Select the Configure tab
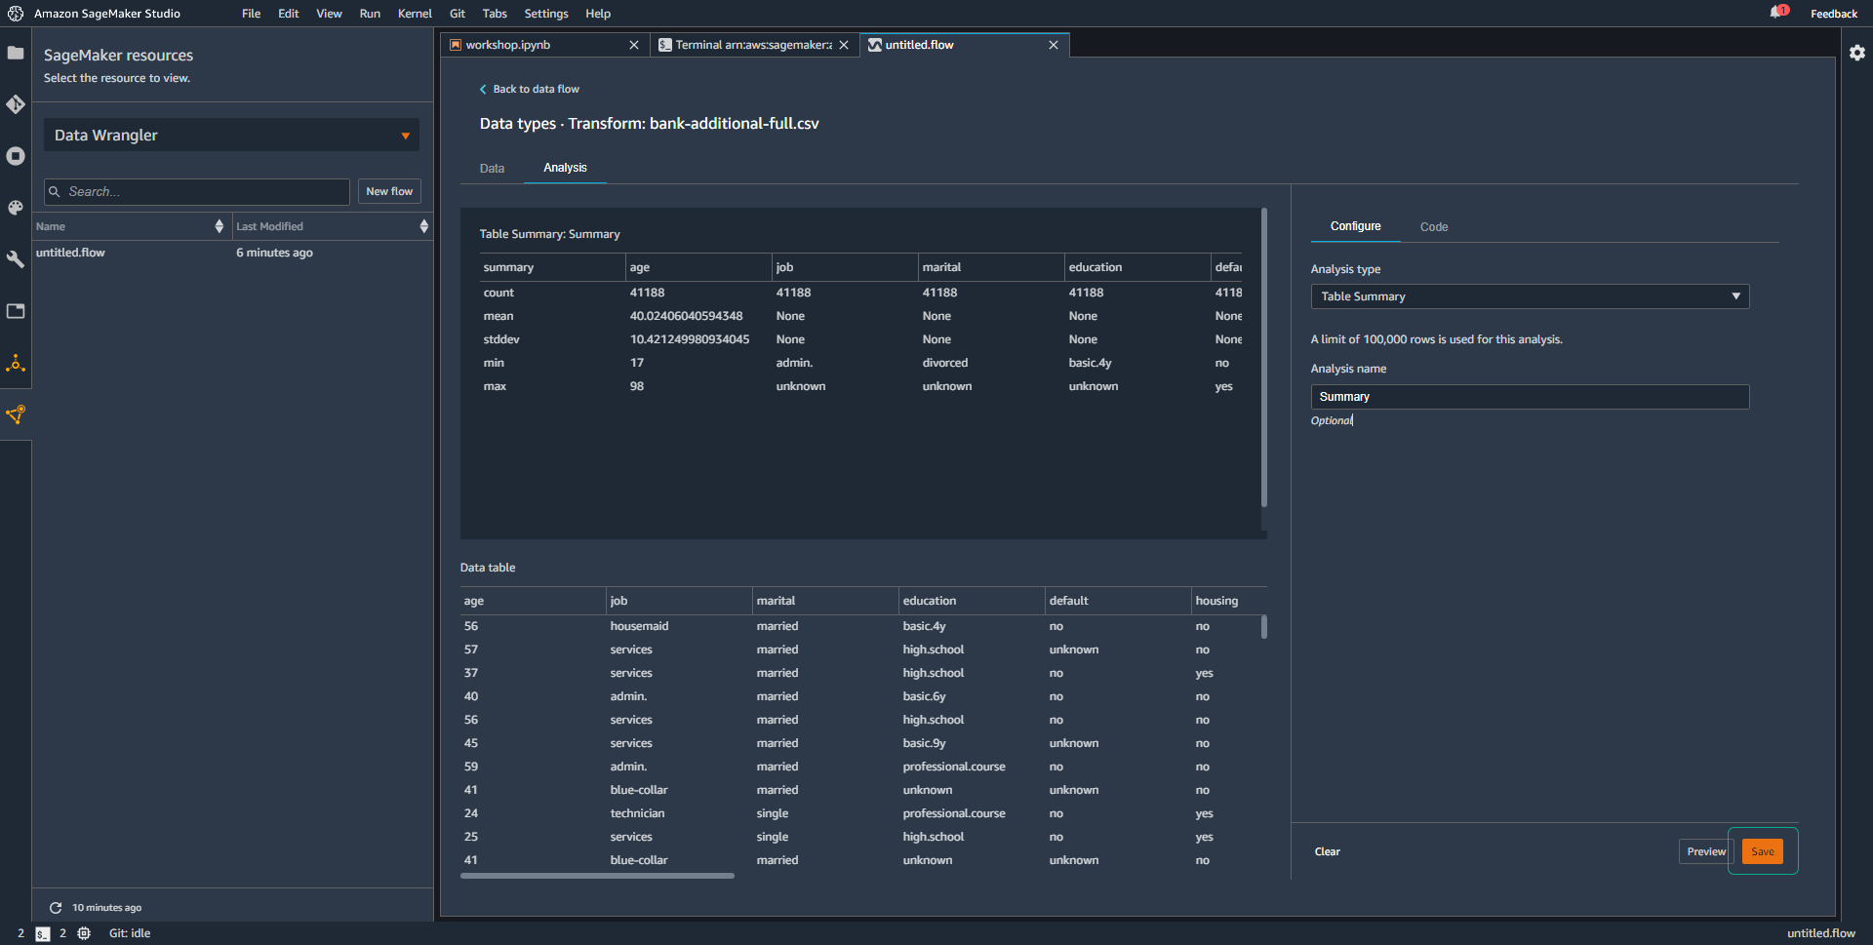 (1355, 226)
